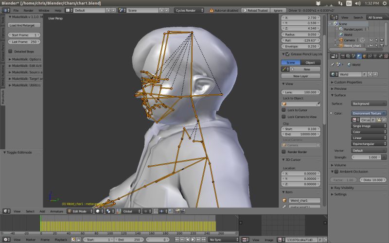The width and height of the screenshot is (389, 243).
Task: Enable the Ambient Occlusion checkbox
Action: [336, 172]
